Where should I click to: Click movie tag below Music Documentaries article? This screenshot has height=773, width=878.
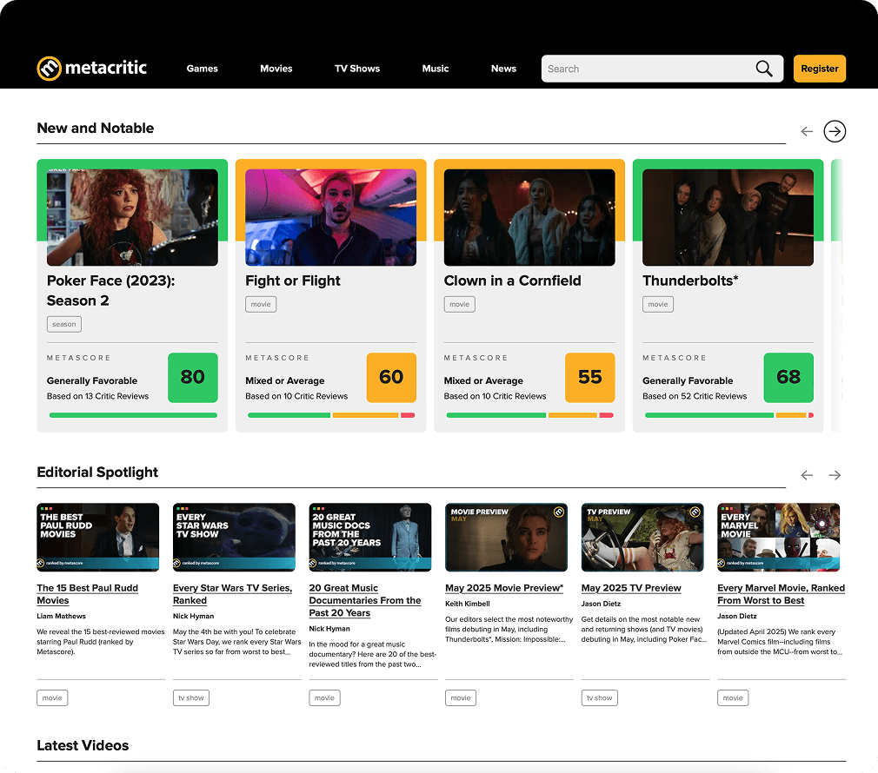(x=324, y=698)
